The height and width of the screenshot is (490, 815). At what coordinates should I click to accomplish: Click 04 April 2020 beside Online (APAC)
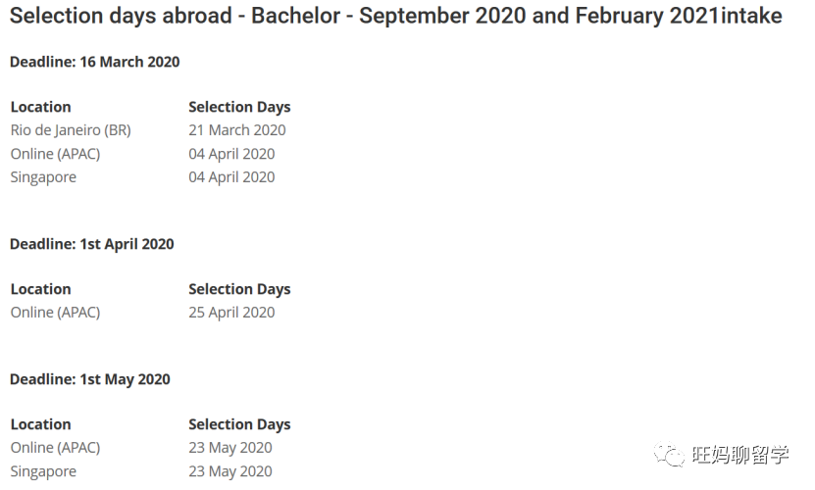(231, 154)
